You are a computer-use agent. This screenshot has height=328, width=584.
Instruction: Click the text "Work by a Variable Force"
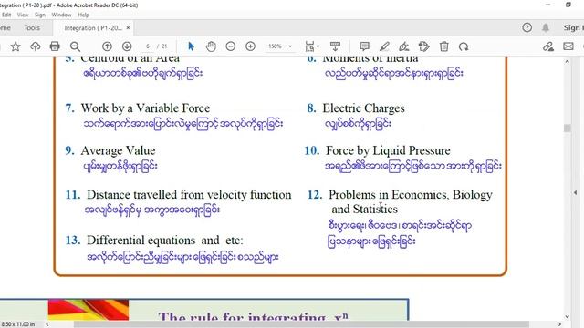pyautogui.click(x=145, y=108)
